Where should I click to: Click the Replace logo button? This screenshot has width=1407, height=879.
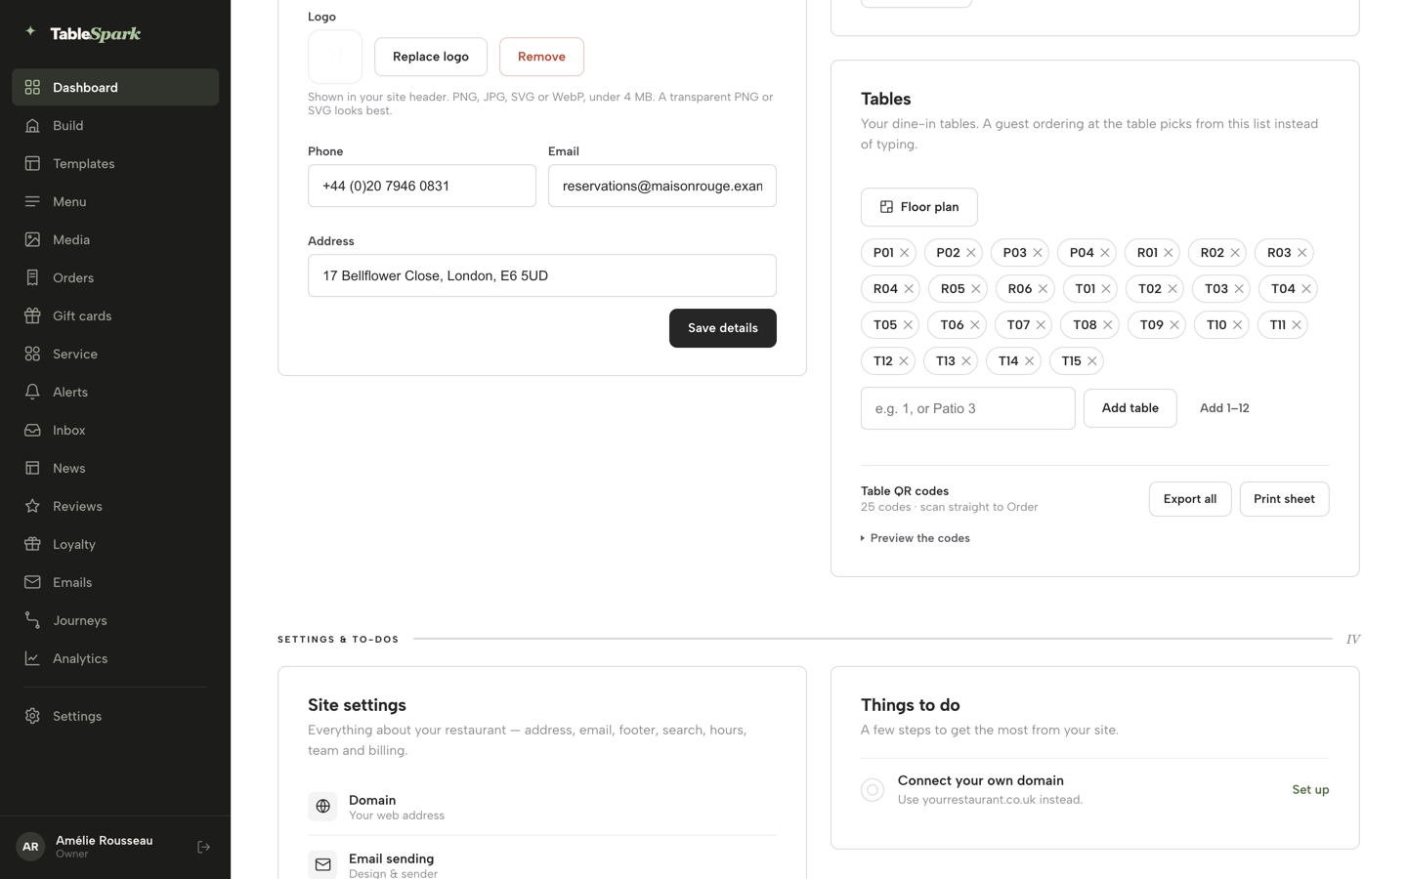[431, 57]
